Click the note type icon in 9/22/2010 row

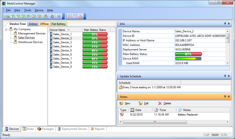[122, 114]
